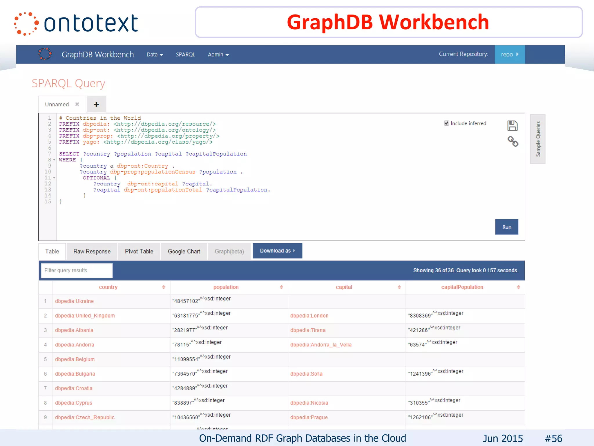
Task: Open the dbpedia:Tirana capital link
Action: (308, 330)
